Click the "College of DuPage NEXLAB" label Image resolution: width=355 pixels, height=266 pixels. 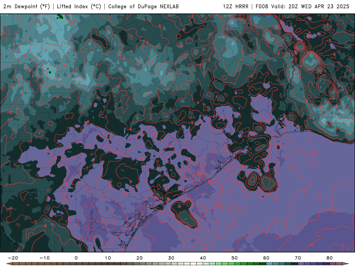click(143, 6)
